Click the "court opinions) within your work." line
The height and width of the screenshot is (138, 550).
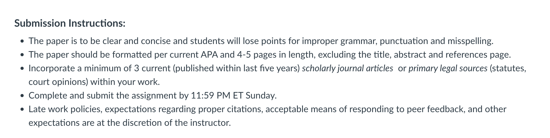94,82
